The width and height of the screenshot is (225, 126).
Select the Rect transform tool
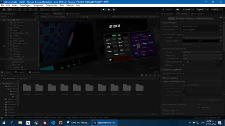point(25,9)
